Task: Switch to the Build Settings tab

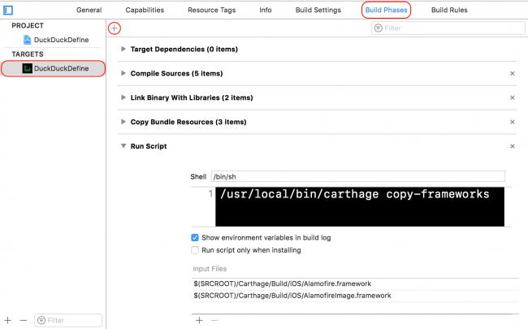Action: click(317, 10)
